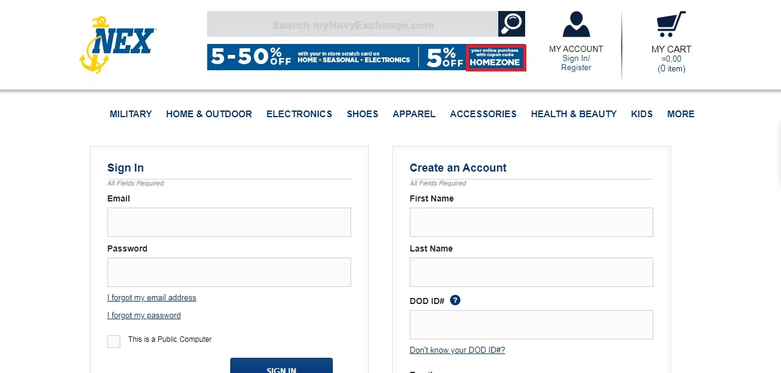This screenshot has height=373, width=781.
Task: Click I forgot my password link
Action: click(144, 316)
